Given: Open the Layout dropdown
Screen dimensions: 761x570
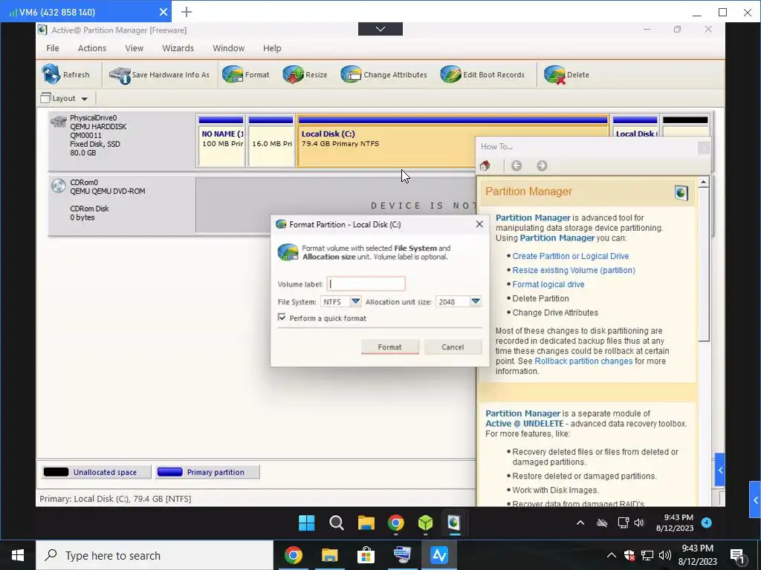Looking at the screenshot, I should 65,99.
